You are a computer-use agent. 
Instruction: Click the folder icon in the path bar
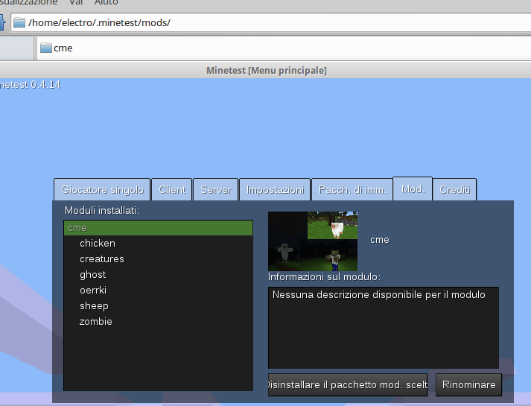click(x=19, y=22)
